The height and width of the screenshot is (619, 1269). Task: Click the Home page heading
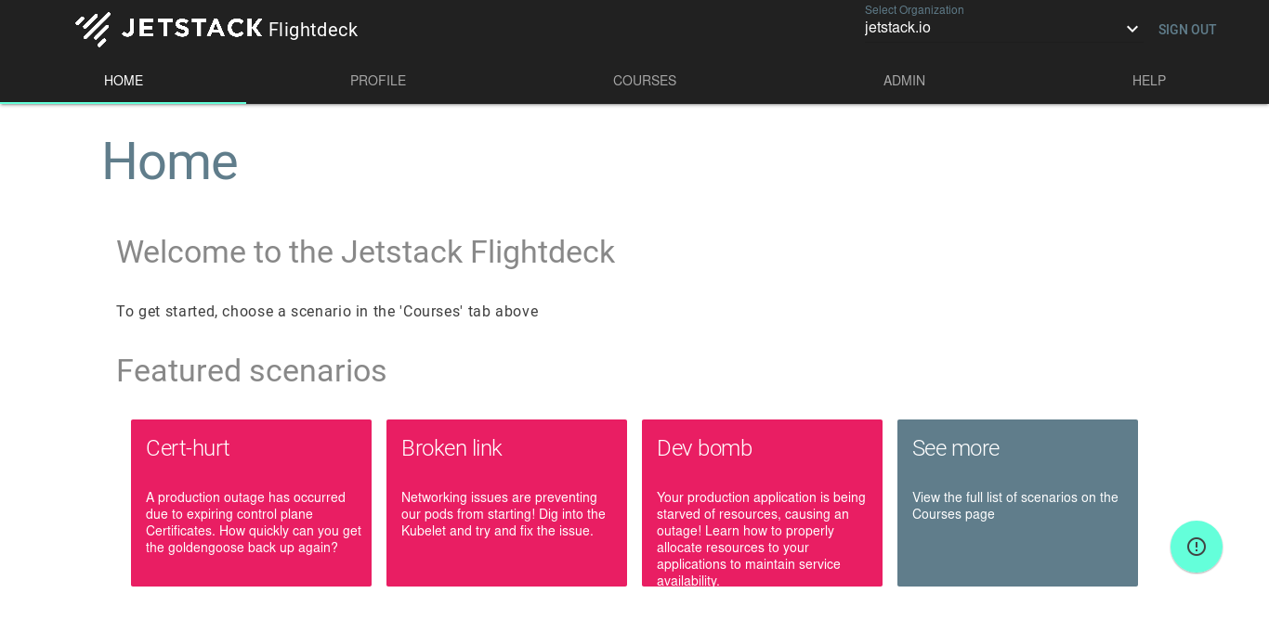pyautogui.click(x=170, y=161)
